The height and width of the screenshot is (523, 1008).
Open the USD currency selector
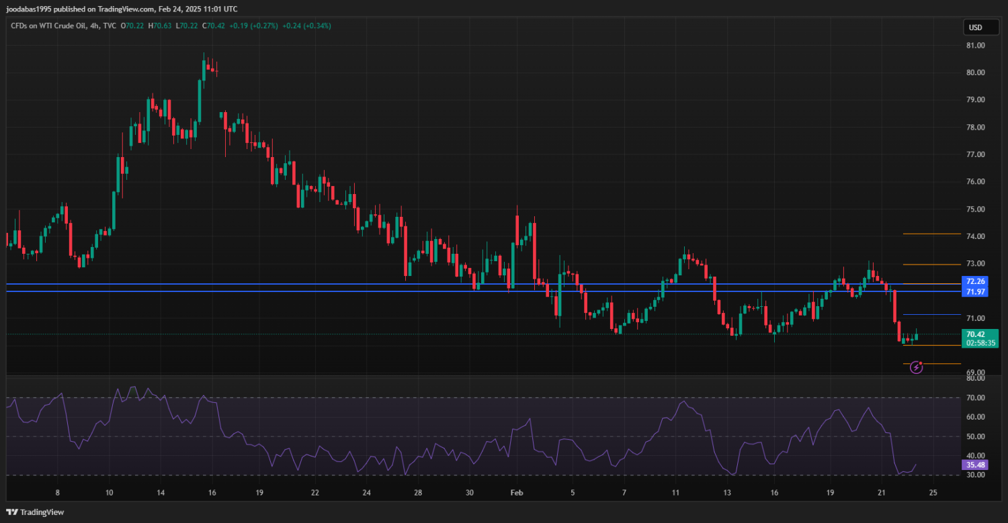[x=974, y=28]
